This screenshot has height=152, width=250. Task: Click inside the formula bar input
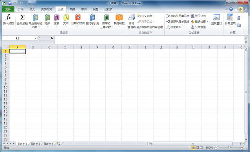point(149,40)
